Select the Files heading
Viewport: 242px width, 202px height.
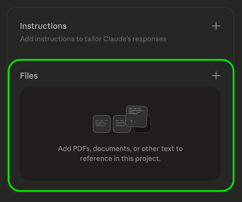(x=29, y=76)
